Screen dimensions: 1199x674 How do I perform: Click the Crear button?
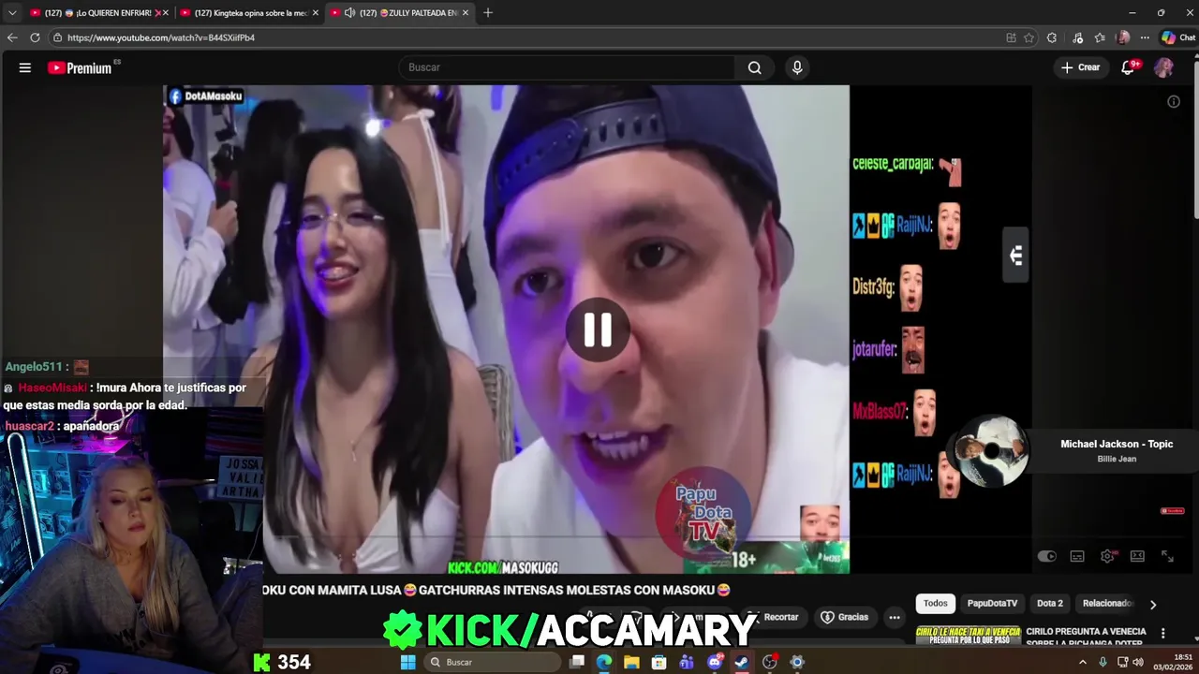pyautogui.click(x=1080, y=67)
